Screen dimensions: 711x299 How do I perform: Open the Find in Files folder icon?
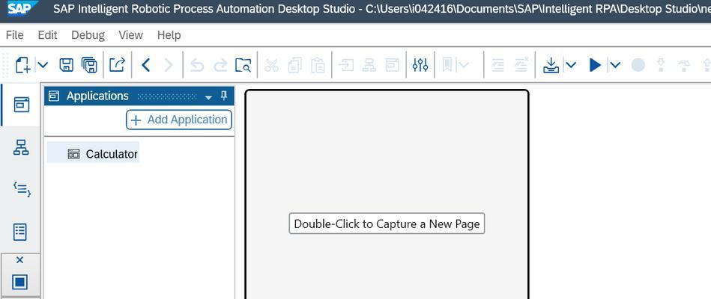[x=243, y=65]
